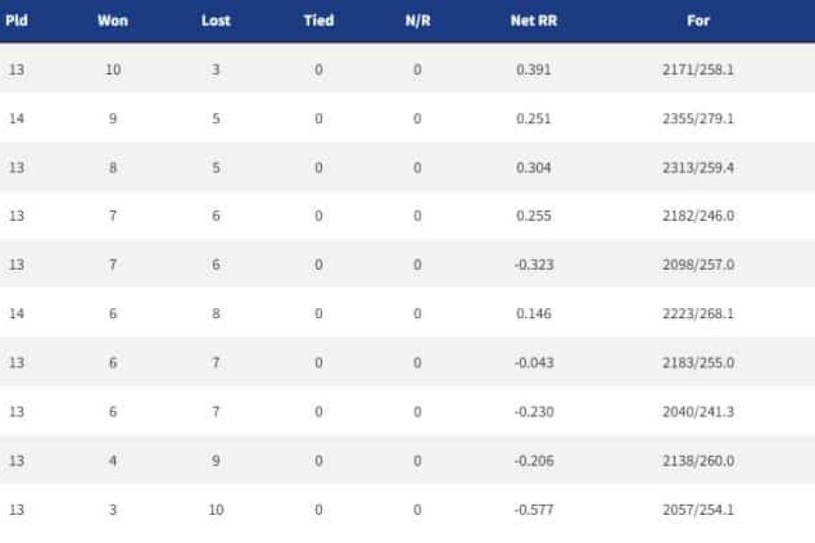Image resolution: width=815 pixels, height=543 pixels.
Task: Click the For column header
Action: tap(698, 21)
